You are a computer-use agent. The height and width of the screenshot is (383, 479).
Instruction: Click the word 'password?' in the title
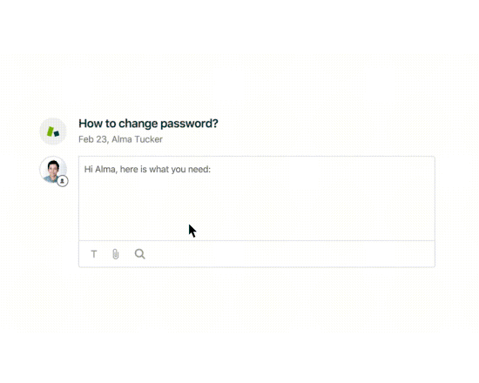tap(189, 124)
